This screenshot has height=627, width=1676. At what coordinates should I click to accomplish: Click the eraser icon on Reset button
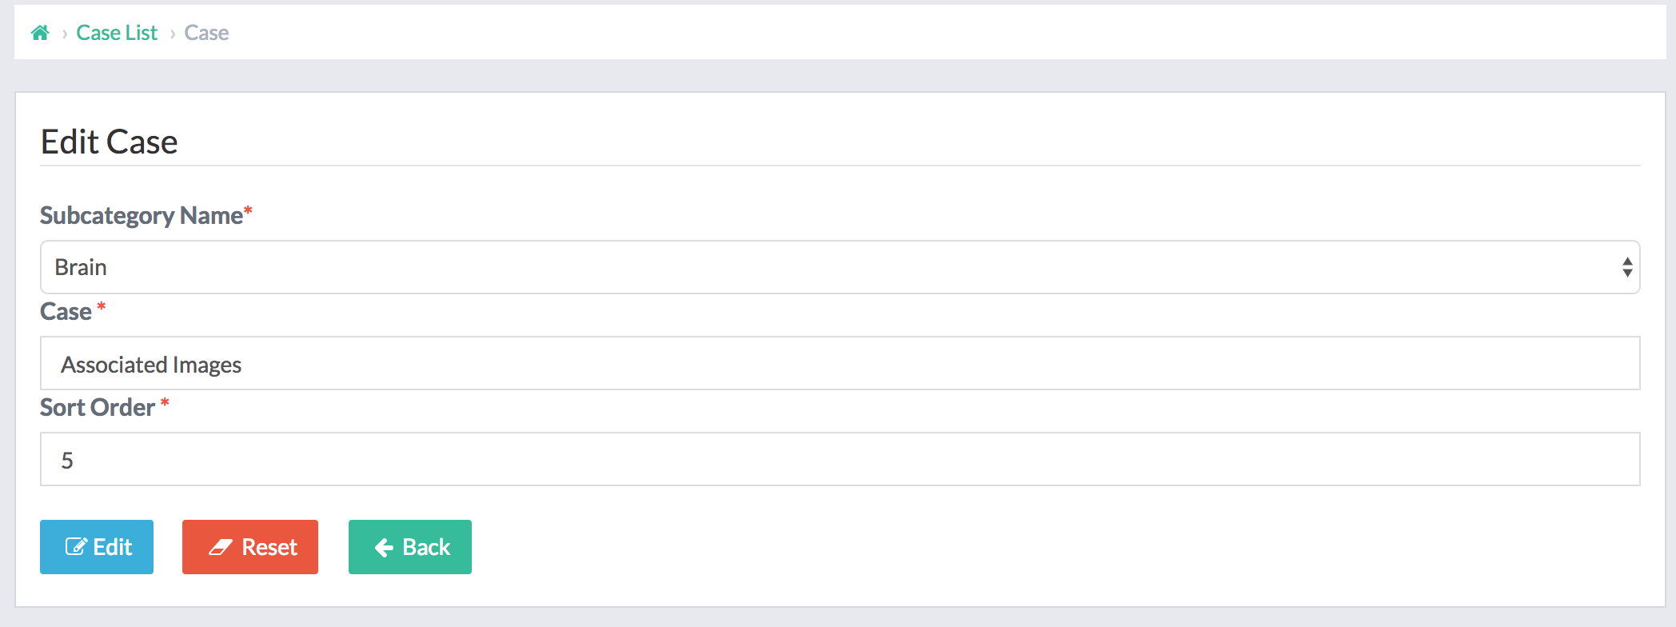221,547
